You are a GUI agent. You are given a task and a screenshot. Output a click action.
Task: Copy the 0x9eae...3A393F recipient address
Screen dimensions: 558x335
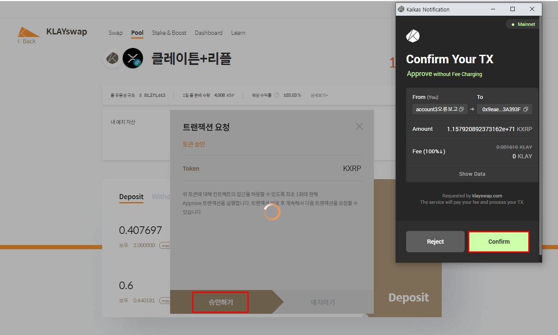(x=526, y=110)
